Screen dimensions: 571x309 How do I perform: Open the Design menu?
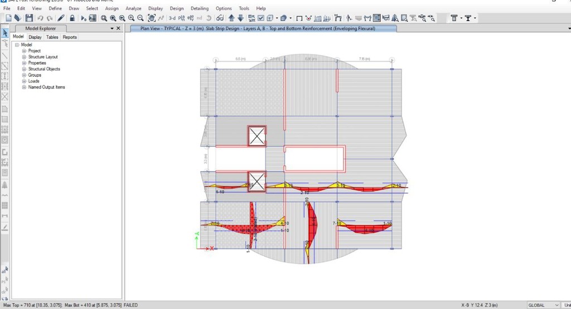[177, 8]
